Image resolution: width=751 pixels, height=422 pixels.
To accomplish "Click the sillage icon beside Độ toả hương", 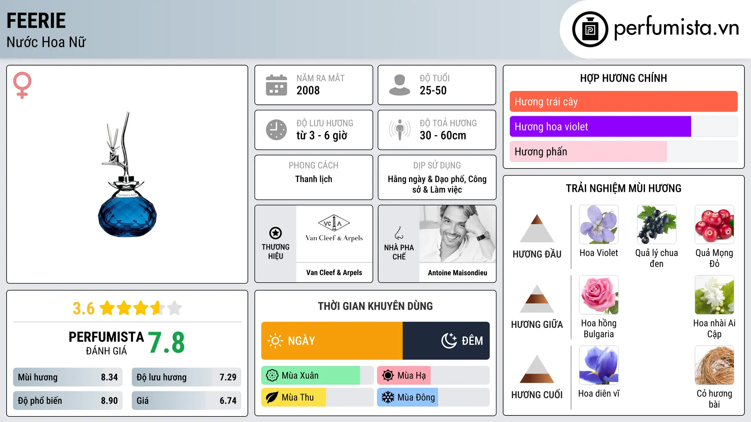I will [399, 130].
